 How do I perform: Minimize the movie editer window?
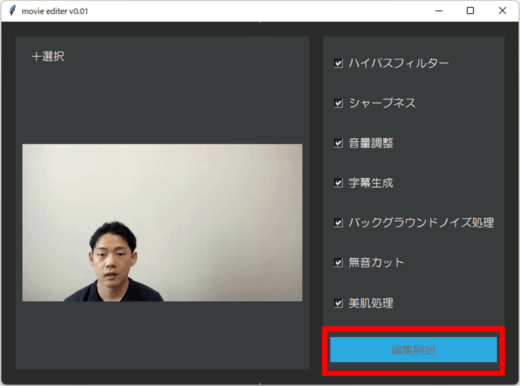pyautogui.click(x=439, y=11)
